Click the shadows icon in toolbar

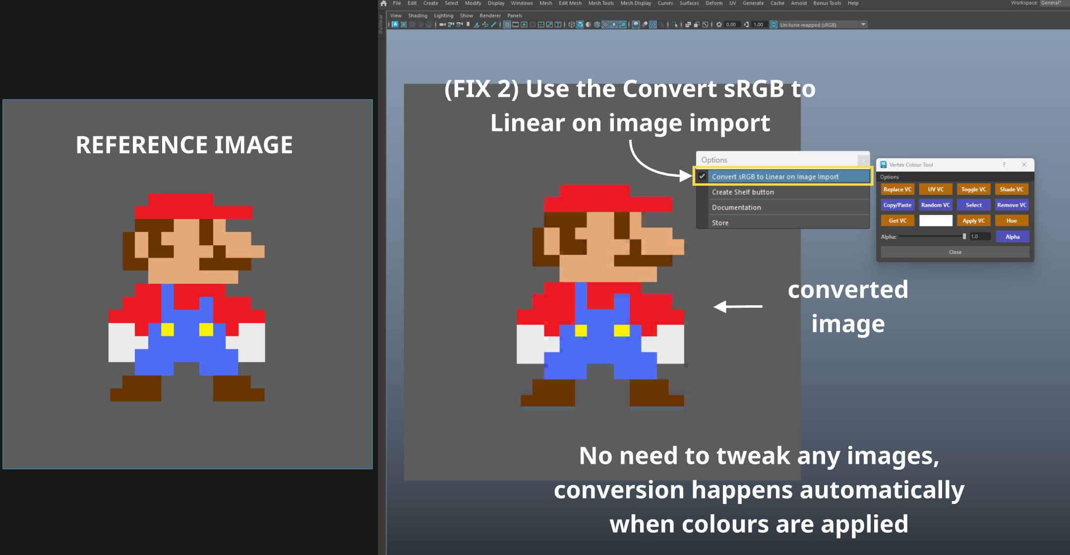(x=622, y=25)
